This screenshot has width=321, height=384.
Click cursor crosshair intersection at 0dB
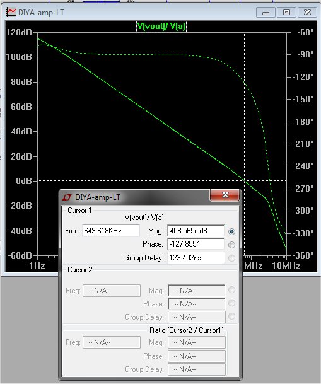[x=244, y=181]
